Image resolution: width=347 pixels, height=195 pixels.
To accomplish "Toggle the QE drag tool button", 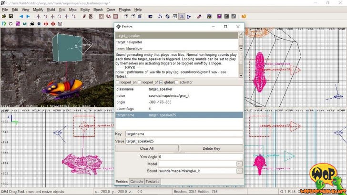I will tap(182, 16).
